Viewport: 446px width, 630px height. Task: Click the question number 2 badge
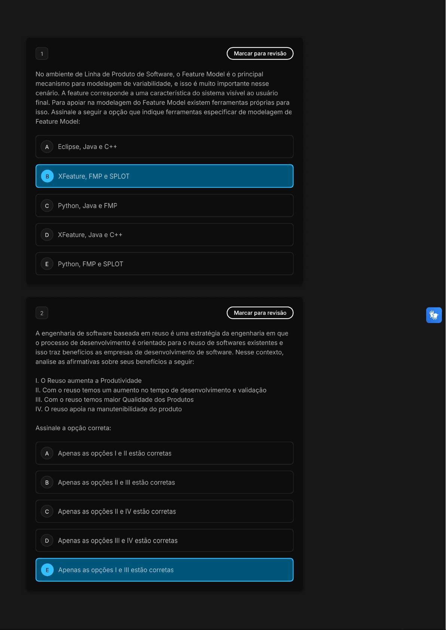click(42, 313)
